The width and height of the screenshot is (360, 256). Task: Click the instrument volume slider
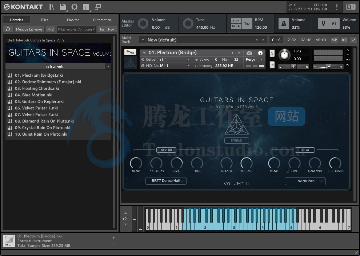tap(328, 67)
